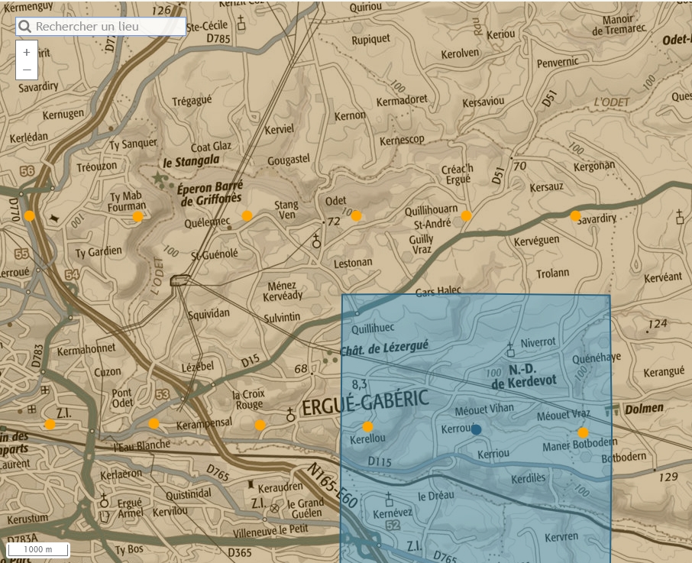692x563 pixels.
Task: Click the orange marker beside Kerellou
Action: click(x=367, y=427)
